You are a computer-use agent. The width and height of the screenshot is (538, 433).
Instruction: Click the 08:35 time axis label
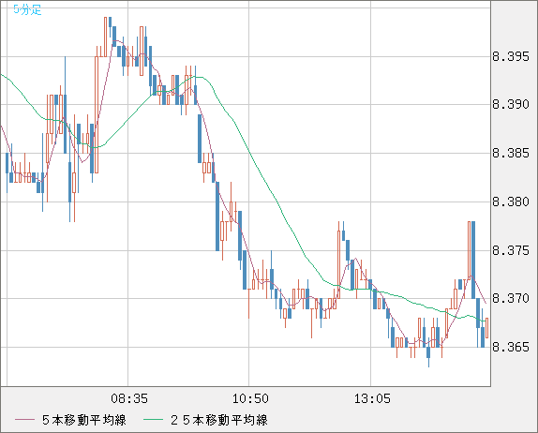129,399
